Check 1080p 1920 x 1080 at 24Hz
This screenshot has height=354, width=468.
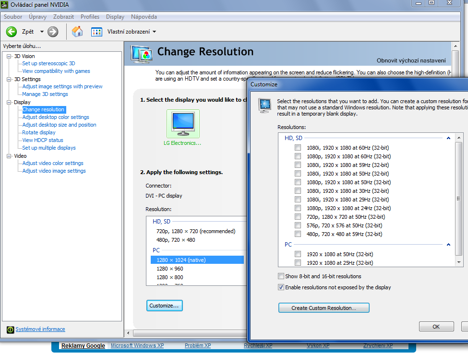(x=298, y=208)
